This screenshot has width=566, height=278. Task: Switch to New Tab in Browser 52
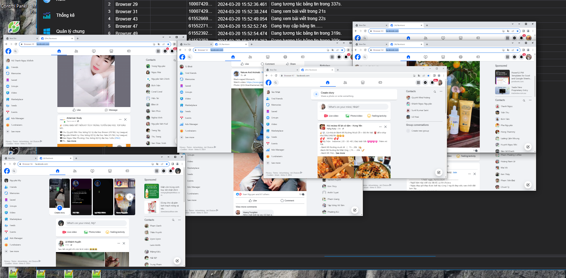click(195, 44)
